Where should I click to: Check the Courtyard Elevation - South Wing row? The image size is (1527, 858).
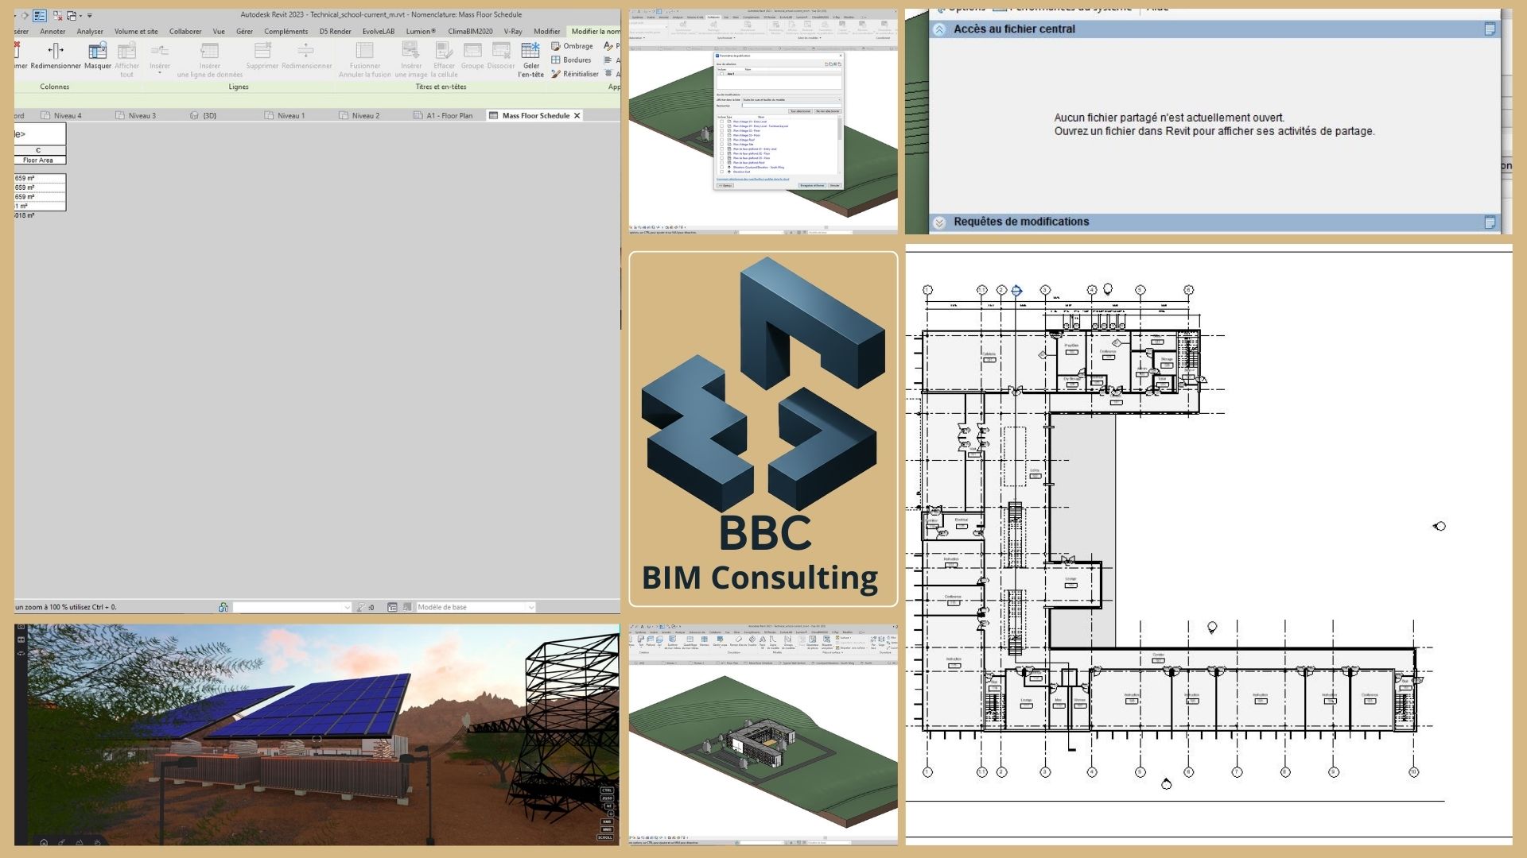pyautogui.click(x=722, y=168)
